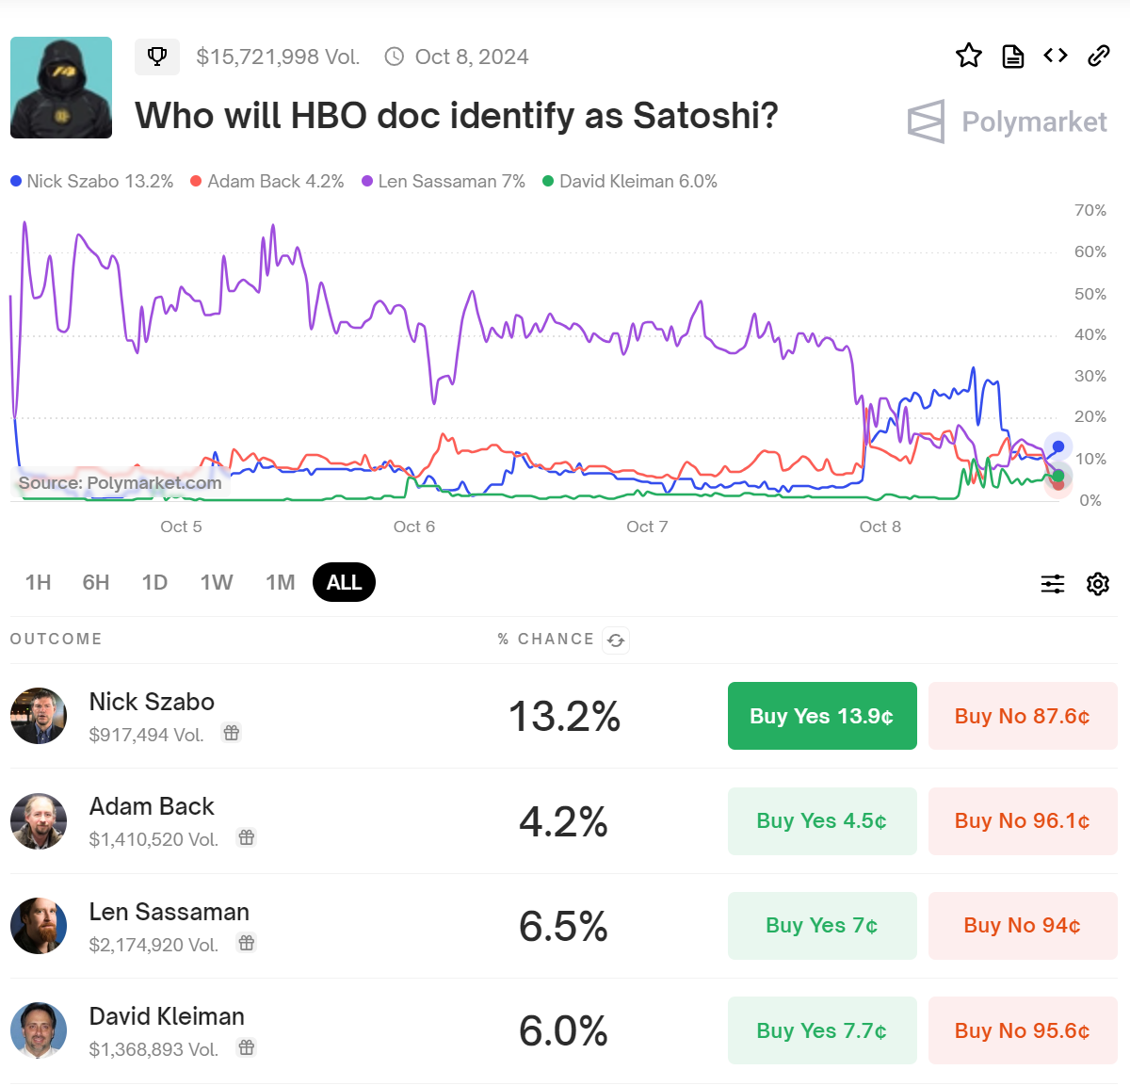
Task: Buy No on Adam Back at 96.1¢
Action: click(1023, 821)
